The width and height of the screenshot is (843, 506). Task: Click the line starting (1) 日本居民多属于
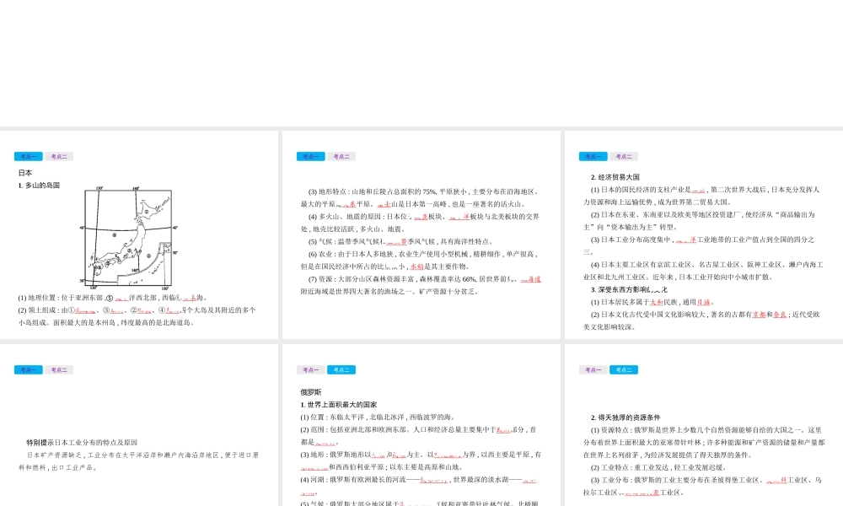[652, 302]
